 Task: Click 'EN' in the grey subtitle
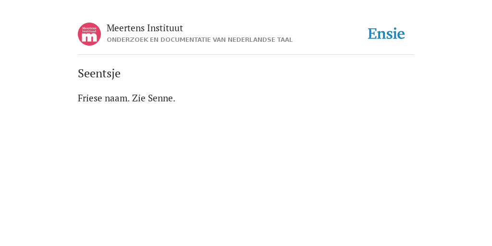[154, 40]
